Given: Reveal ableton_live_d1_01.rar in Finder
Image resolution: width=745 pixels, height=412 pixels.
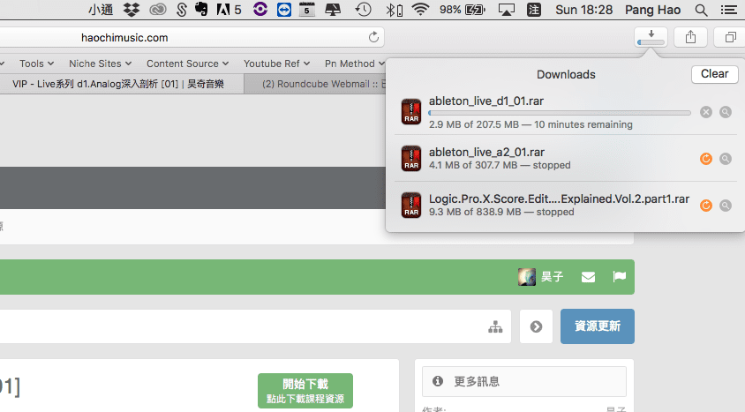Looking at the screenshot, I should click(x=725, y=112).
